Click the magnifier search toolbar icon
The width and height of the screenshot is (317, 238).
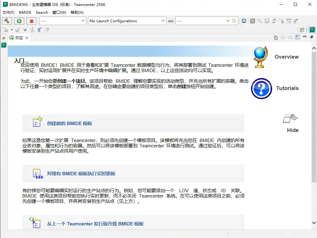tap(260, 21)
